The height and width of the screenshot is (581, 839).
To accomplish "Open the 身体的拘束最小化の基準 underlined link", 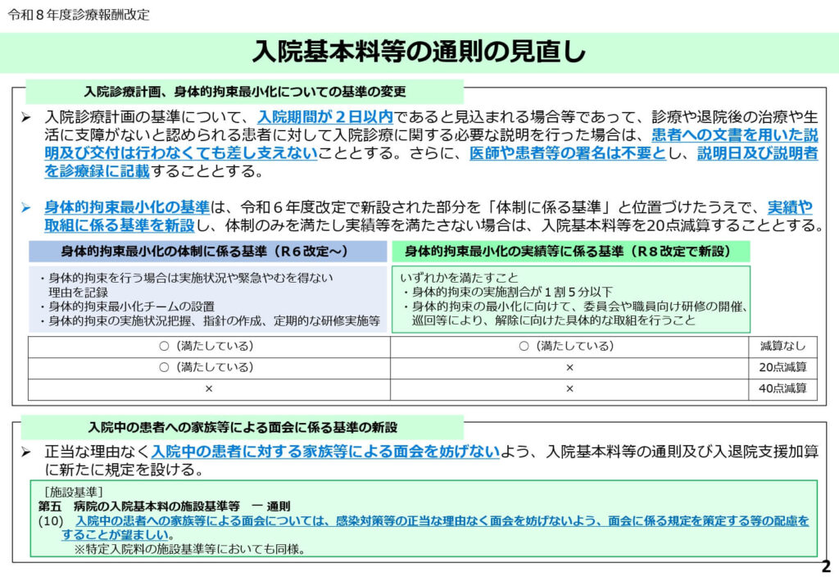I will (127, 208).
